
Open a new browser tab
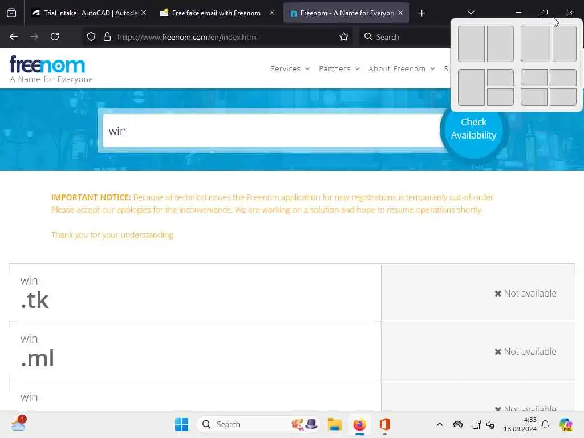click(x=421, y=13)
